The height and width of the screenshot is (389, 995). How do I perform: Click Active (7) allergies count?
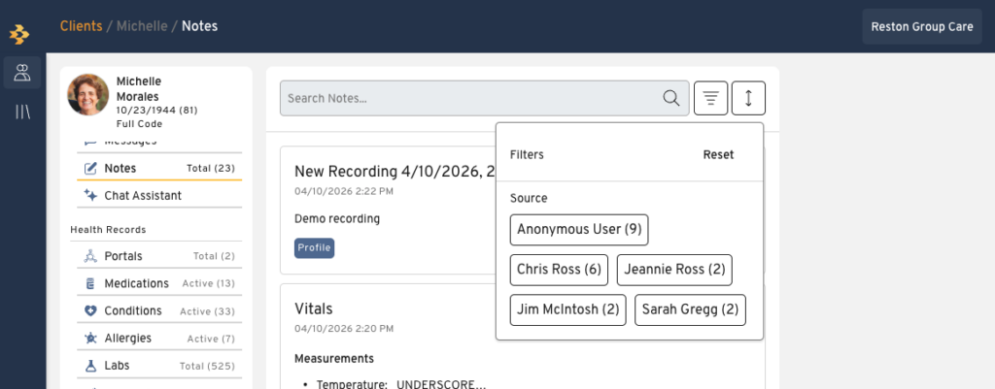(x=211, y=339)
